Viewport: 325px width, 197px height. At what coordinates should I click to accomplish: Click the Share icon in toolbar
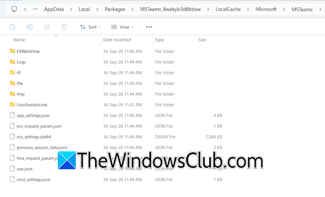pos(47,27)
